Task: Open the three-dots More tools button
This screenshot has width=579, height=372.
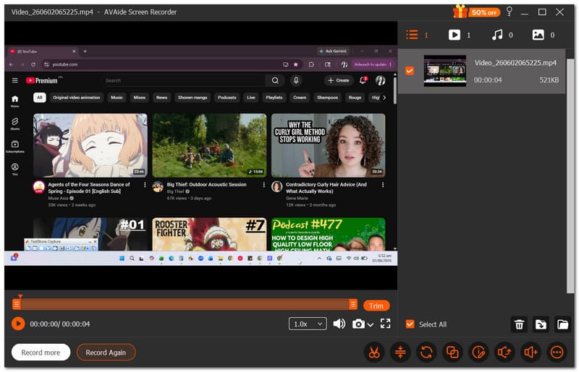Action: (x=557, y=352)
